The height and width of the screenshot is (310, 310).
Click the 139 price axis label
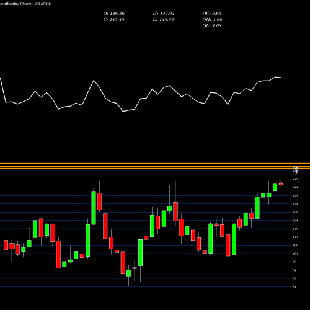pyautogui.click(x=296, y=195)
